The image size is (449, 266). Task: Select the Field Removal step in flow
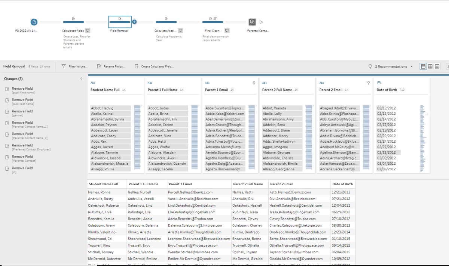click(x=120, y=22)
